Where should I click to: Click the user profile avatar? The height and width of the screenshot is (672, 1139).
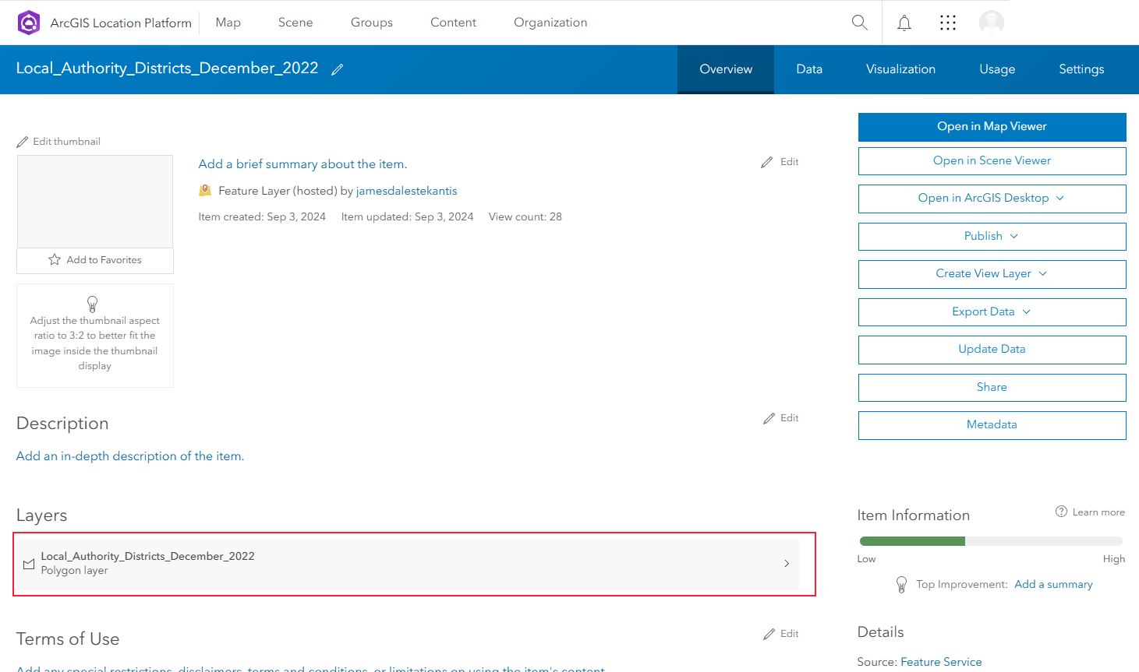(x=991, y=23)
